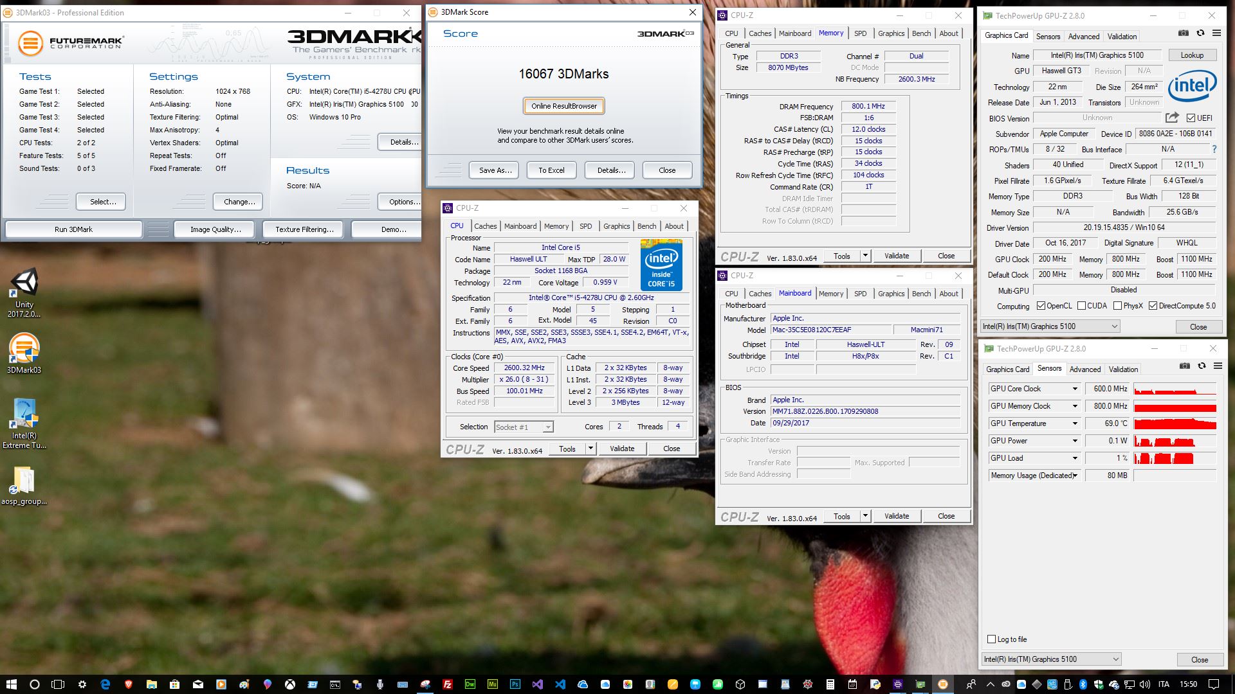Launch Microsoft Edge from the taskbar

pos(105,684)
